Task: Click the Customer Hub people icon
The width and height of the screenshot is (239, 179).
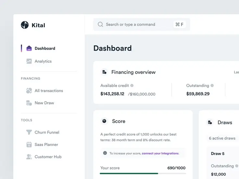Action: point(29,157)
